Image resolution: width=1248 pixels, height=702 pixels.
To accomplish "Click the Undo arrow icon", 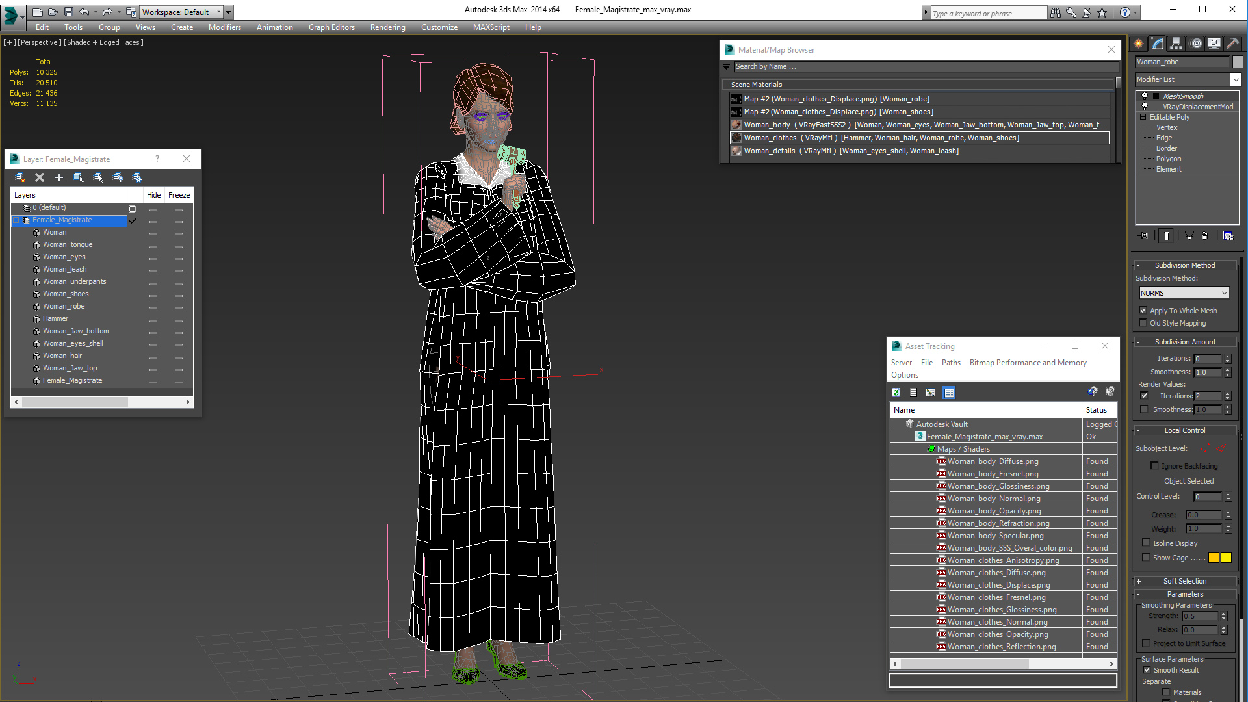I will pyautogui.click(x=84, y=12).
